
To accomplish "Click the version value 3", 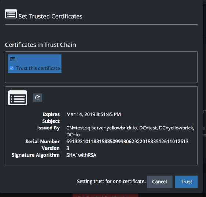I will coord(68,148).
